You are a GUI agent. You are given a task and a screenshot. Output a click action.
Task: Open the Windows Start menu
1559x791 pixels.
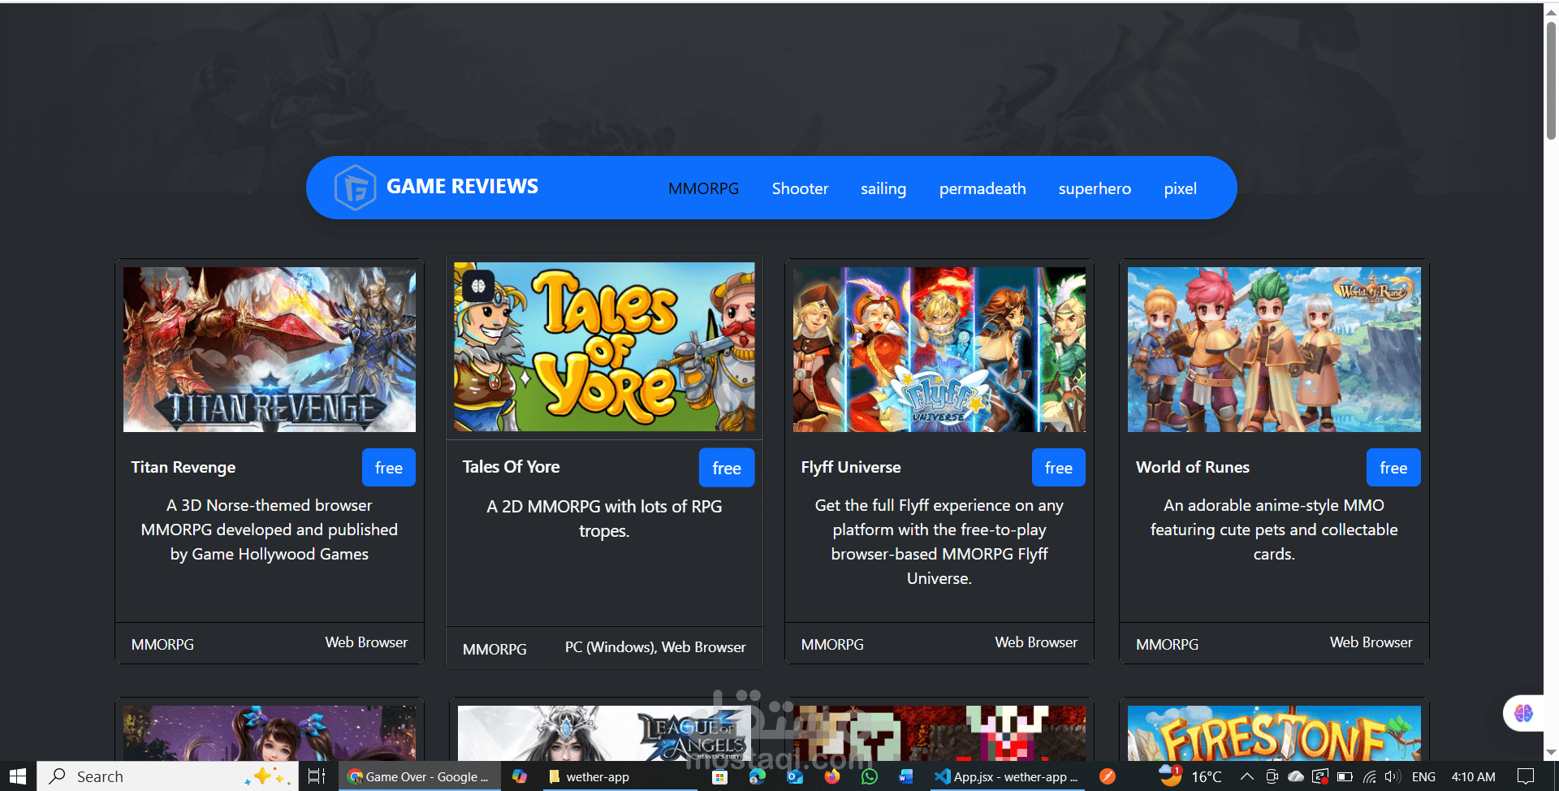click(18, 776)
